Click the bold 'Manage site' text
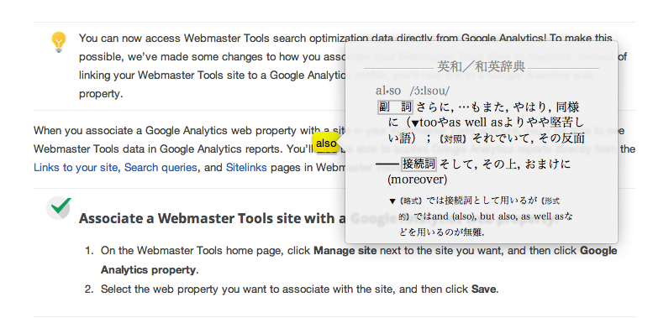 click(x=345, y=251)
